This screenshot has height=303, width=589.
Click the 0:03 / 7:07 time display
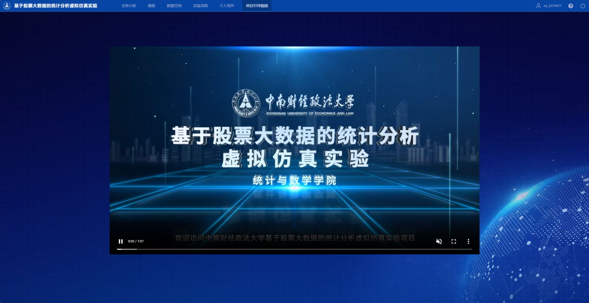tap(136, 241)
